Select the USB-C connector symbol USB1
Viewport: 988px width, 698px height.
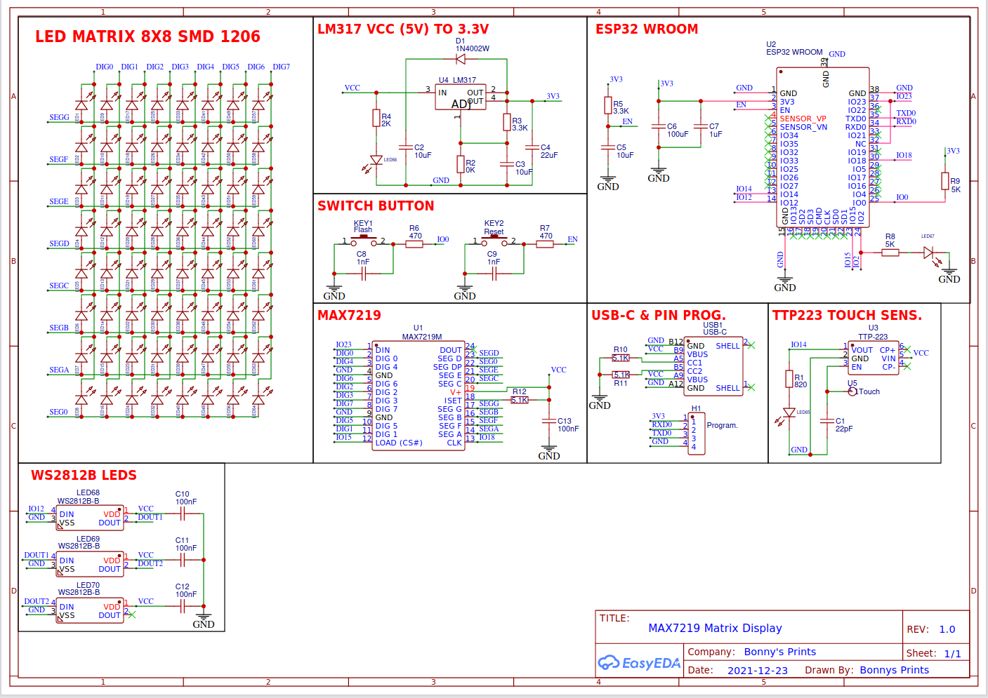coord(713,365)
